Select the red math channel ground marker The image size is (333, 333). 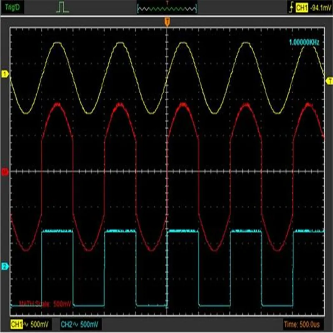(5, 171)
